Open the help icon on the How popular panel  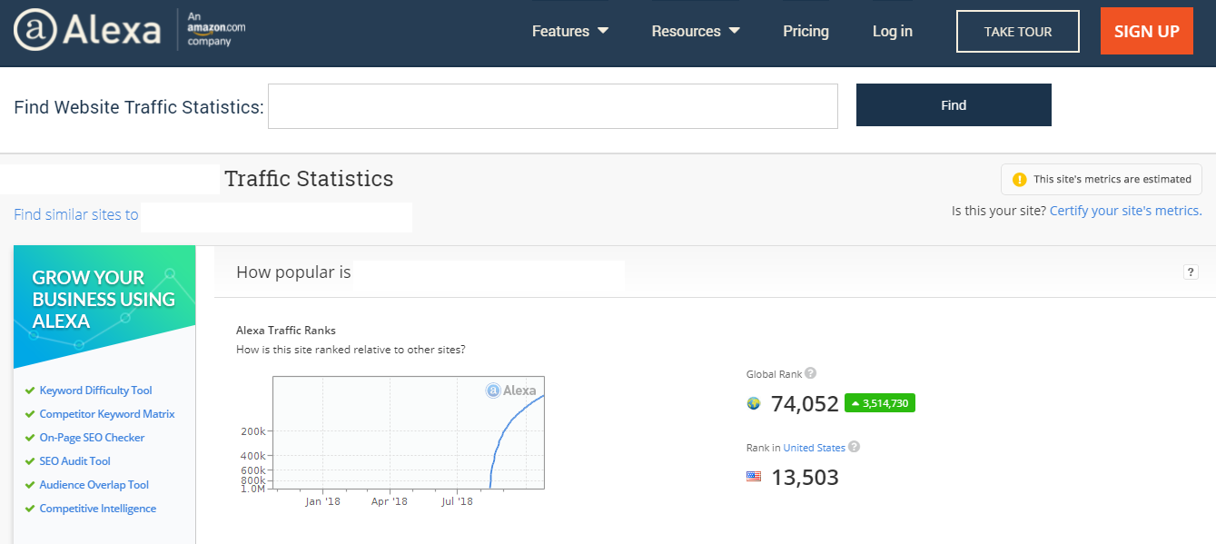[x=1191, y=272]
